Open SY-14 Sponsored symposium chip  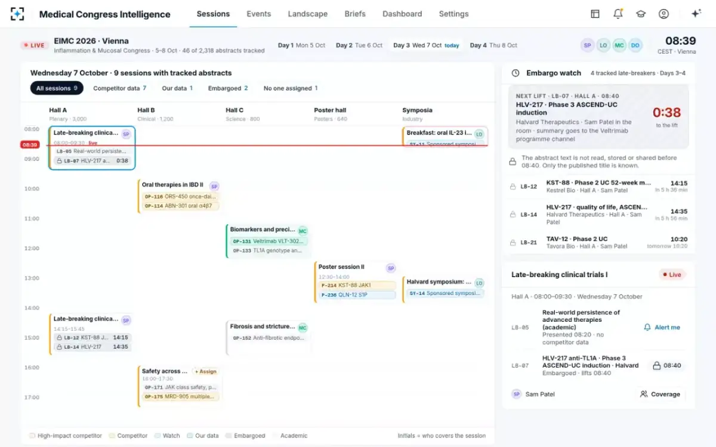pos(445,293)
